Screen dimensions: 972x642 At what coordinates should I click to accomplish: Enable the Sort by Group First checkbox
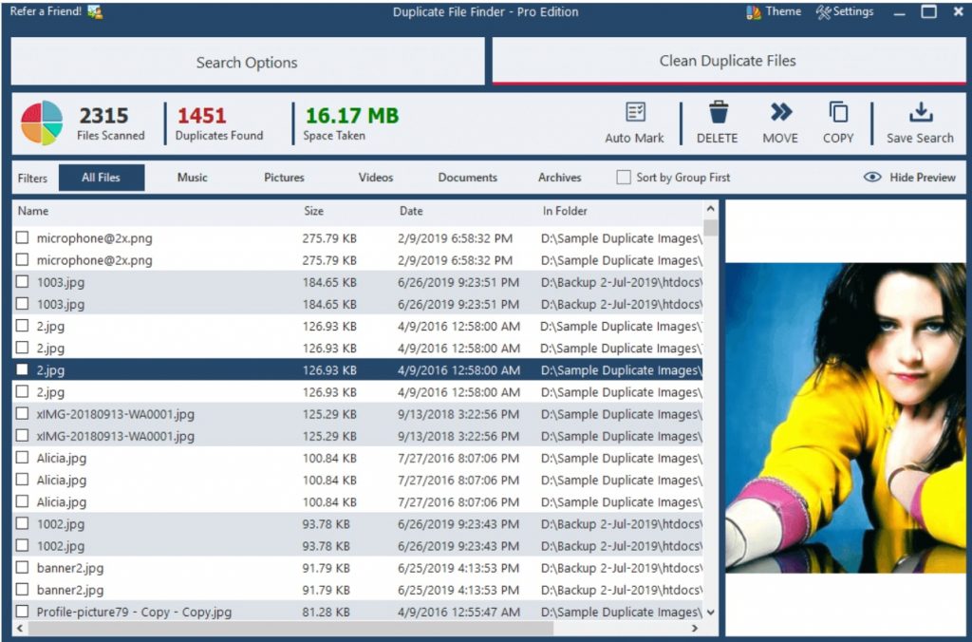(624, 178)
